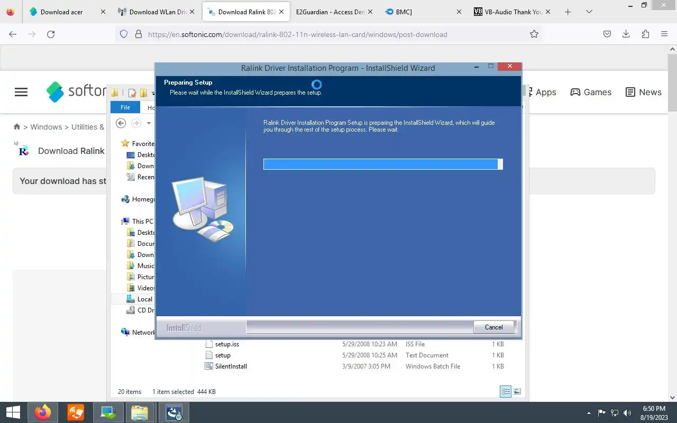Click the installer icon in taskbar
Screen dimensions: 677x423
[x=174, y=412]
